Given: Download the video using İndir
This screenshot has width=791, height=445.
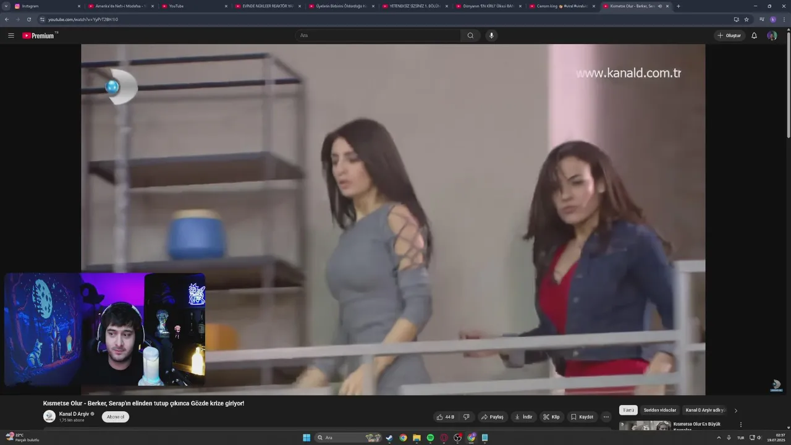Looking at the screenshot, I should tap(523, 417).
